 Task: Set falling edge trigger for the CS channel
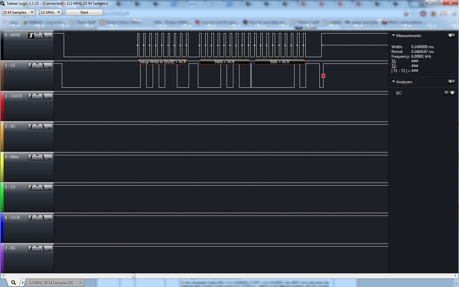(43, 66)
